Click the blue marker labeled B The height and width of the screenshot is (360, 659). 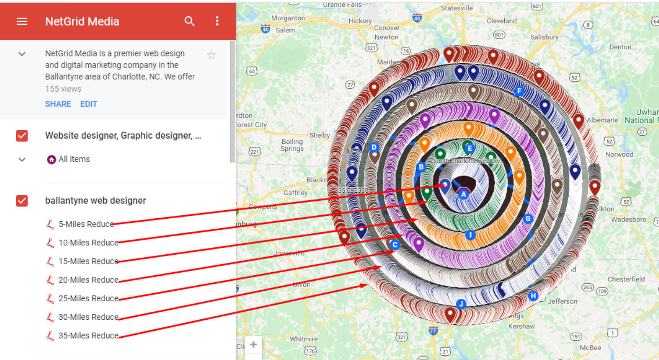pos(421,167)
